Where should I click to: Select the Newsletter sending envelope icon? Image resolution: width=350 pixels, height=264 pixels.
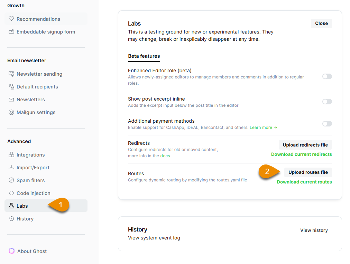11,74
